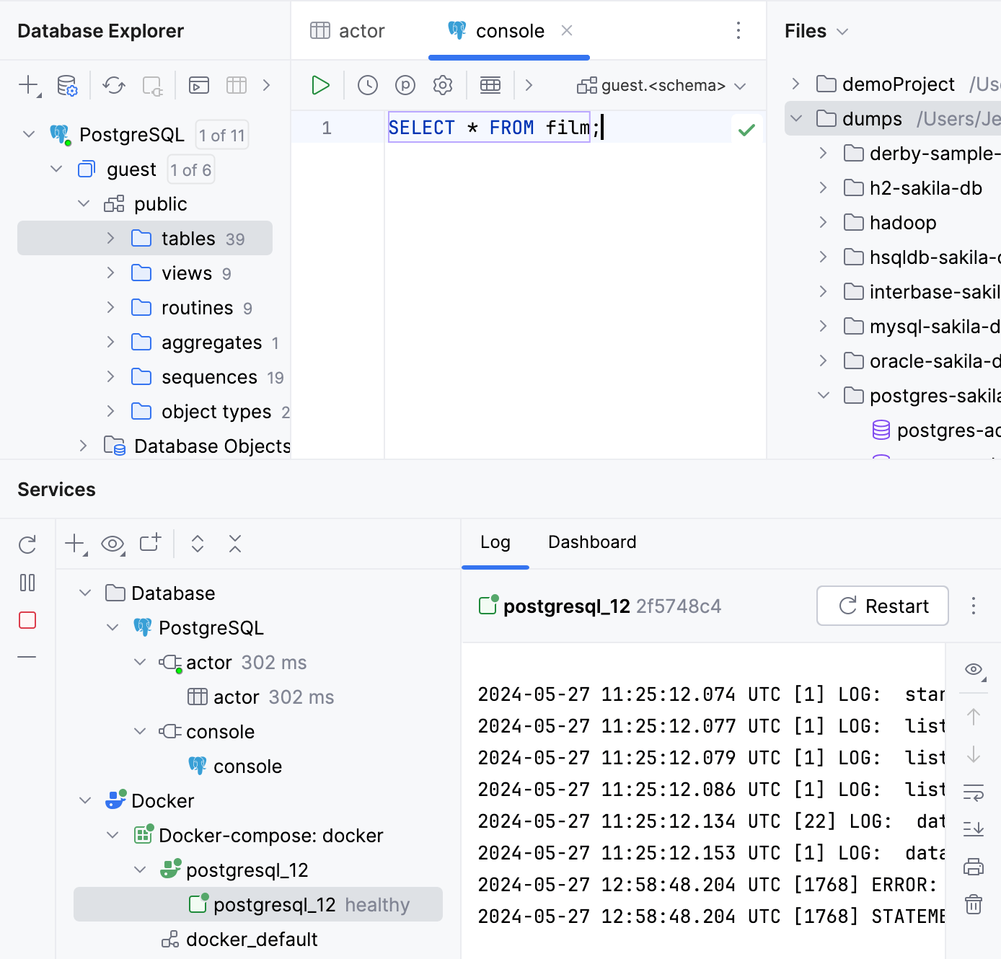
Task: Select the dumps folder in Files panel
Action: pos(873,118)
